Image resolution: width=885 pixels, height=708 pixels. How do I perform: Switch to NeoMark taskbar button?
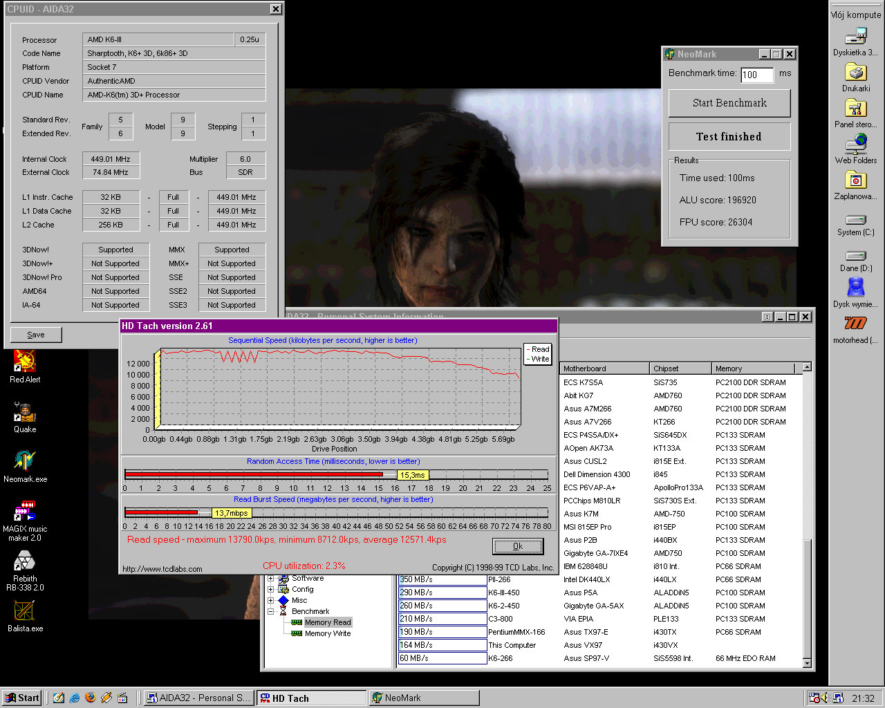(424, 698)
